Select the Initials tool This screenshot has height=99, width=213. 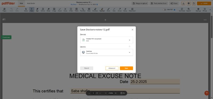tap(43, 10)
